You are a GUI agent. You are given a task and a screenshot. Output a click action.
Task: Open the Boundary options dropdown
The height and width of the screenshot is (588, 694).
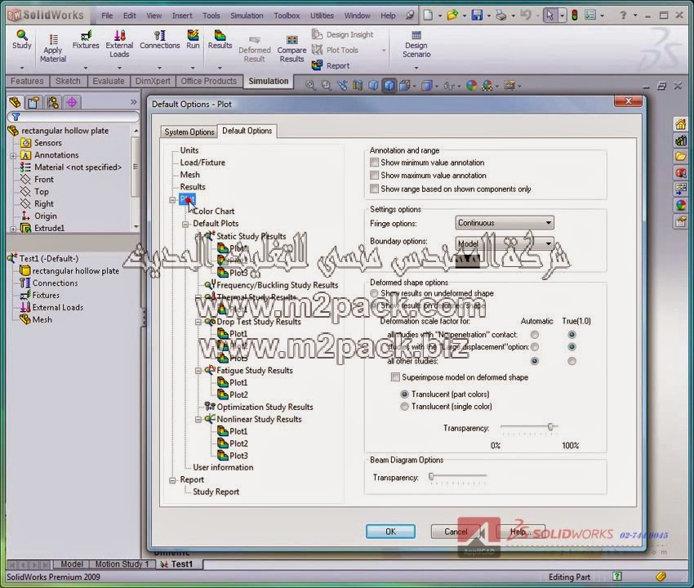[x=505, y=243]
